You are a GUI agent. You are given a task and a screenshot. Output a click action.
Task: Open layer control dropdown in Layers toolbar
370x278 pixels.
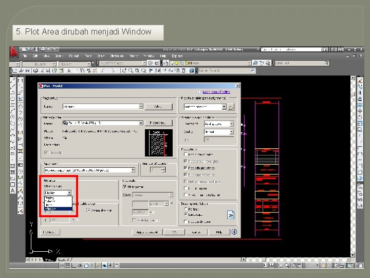[x=249, y=63]
